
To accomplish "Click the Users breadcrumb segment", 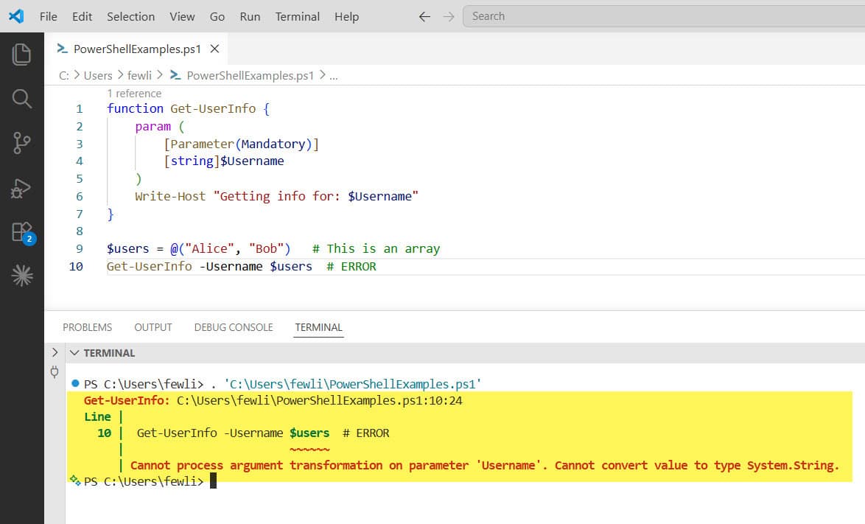I will [x=98, y=76].
